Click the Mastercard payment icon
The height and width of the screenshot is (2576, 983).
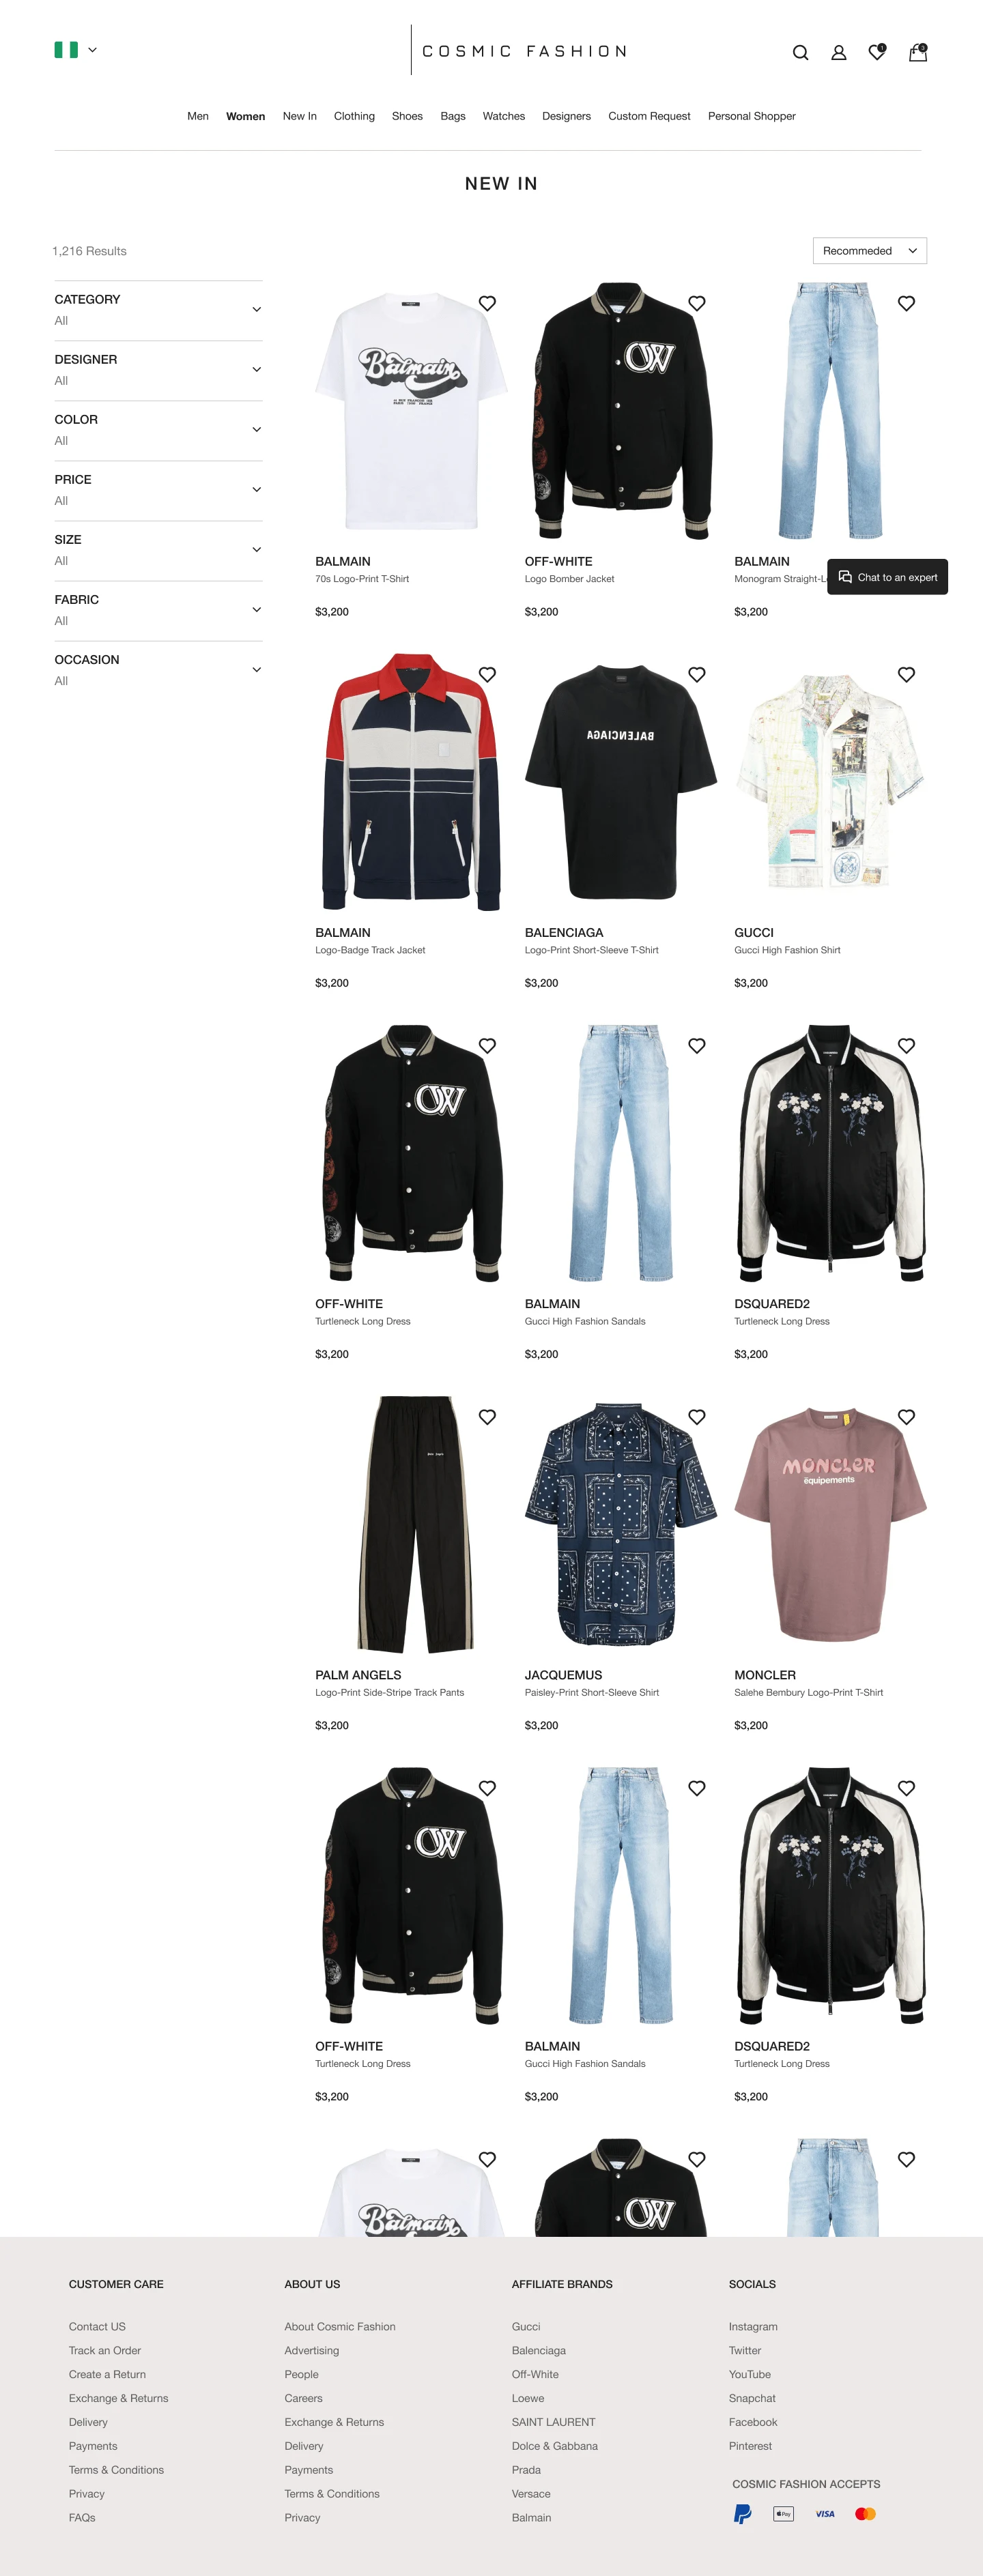pyautogui.click(x=866, y=2513)
